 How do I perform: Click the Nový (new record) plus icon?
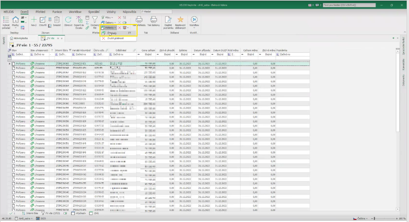[x=34, y=20]
